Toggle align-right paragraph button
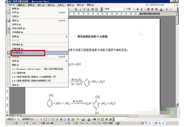 pos(156,9)
